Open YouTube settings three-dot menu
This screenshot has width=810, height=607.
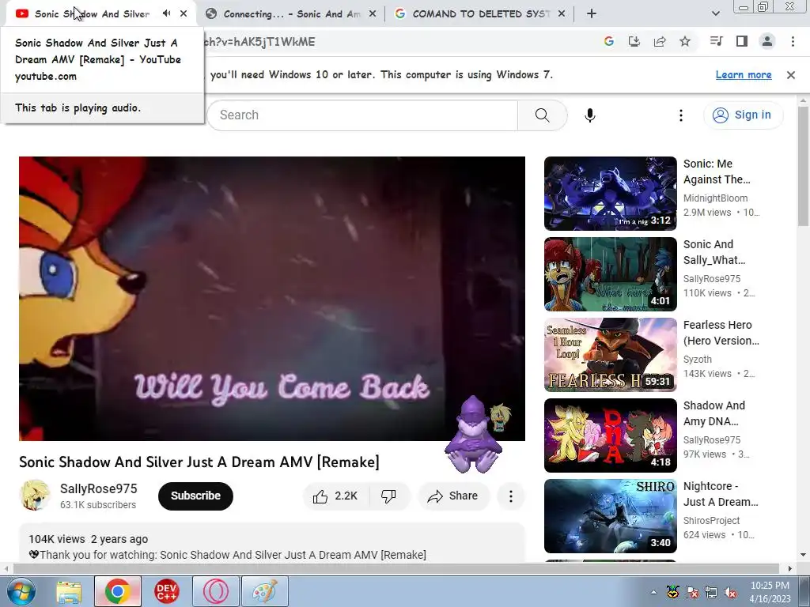pos(681,115)
